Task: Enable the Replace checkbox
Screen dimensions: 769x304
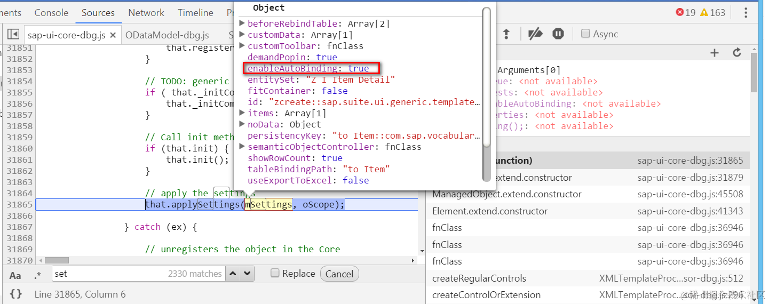Action: pyautogui.click(x=275, y=273)
